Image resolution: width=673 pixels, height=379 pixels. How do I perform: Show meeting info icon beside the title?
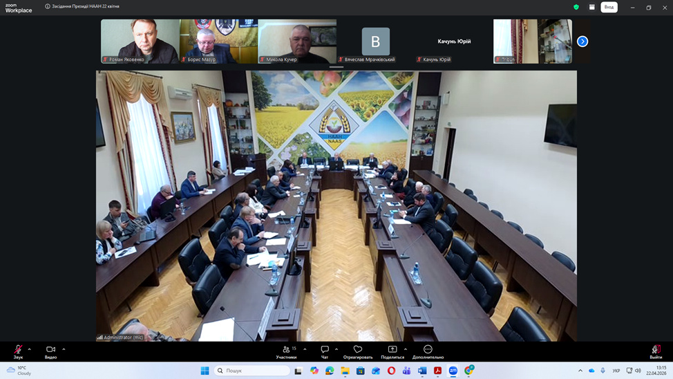[x=48, y=6]
